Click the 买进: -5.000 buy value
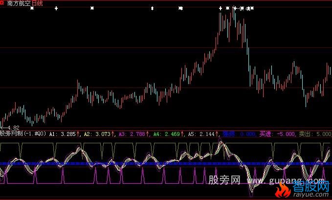The height and width of the screenshot is (200, 332). click(277, 134)
